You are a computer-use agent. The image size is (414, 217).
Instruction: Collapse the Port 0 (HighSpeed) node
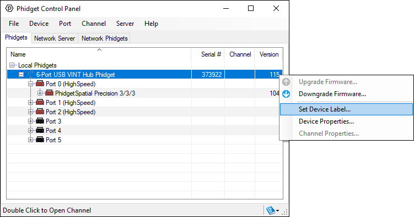[31, 84]
